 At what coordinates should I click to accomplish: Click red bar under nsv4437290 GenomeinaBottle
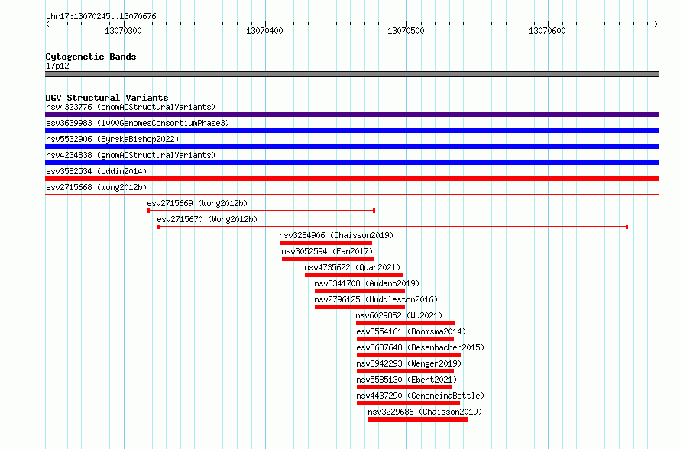[408, 403]
